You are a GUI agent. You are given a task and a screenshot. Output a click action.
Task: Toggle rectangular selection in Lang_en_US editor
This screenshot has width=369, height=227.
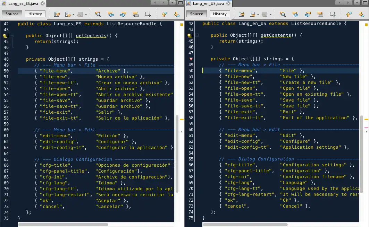click(333, 14)
